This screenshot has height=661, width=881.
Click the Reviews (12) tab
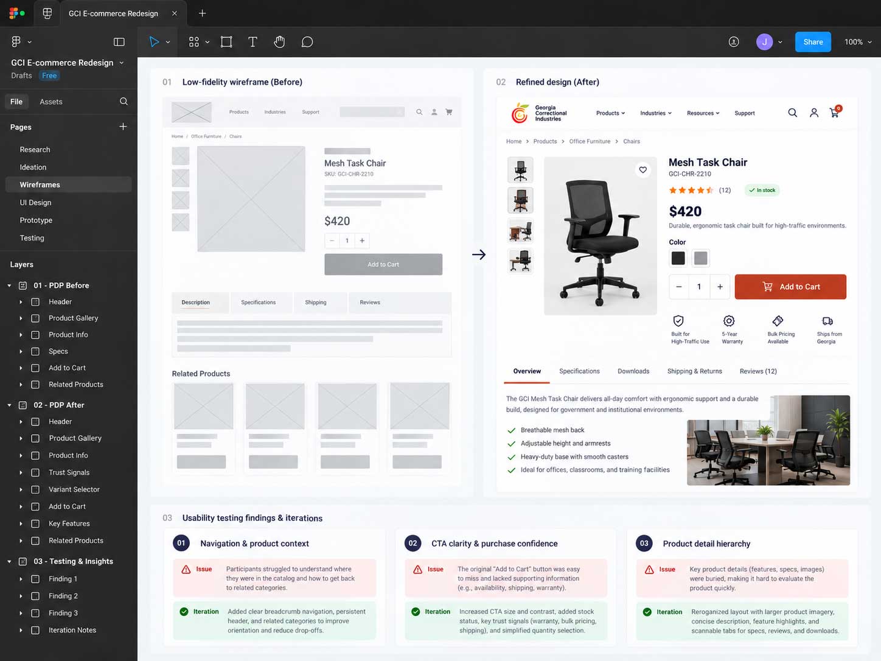coord(758,371)
